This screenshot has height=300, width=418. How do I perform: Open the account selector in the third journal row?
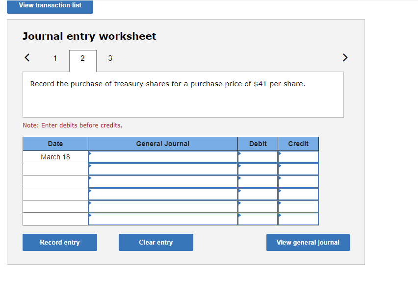pos(162,181)
